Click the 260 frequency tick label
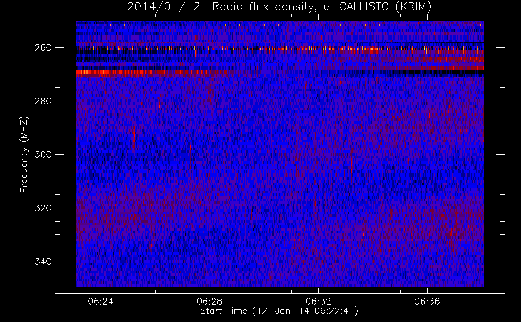Viewport: 521px width, 322px height. point(43,48)
